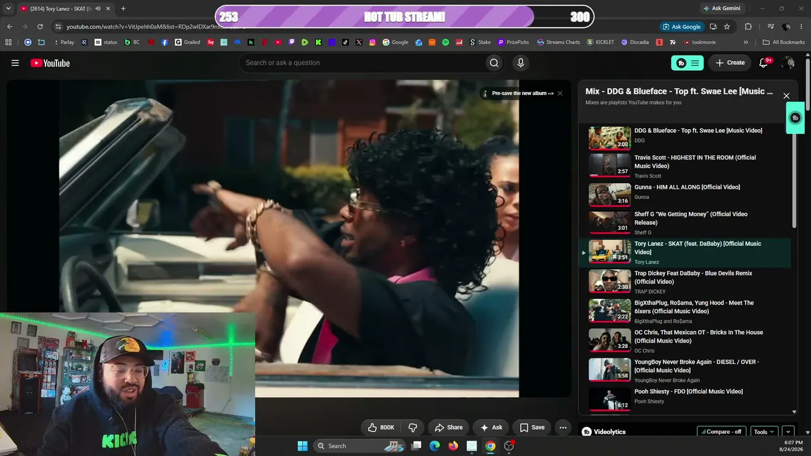The height and width of the screenshot is (456, 811).
Task: Open Task View on the taskbar
Action: point(416,446)
